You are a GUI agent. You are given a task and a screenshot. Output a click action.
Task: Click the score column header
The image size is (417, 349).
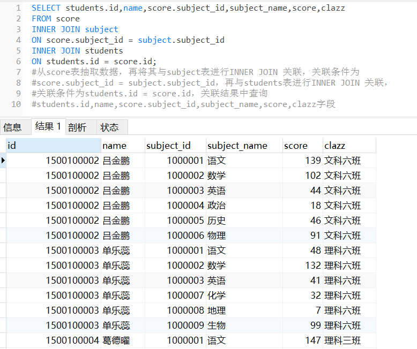click(x=303, y=146)
